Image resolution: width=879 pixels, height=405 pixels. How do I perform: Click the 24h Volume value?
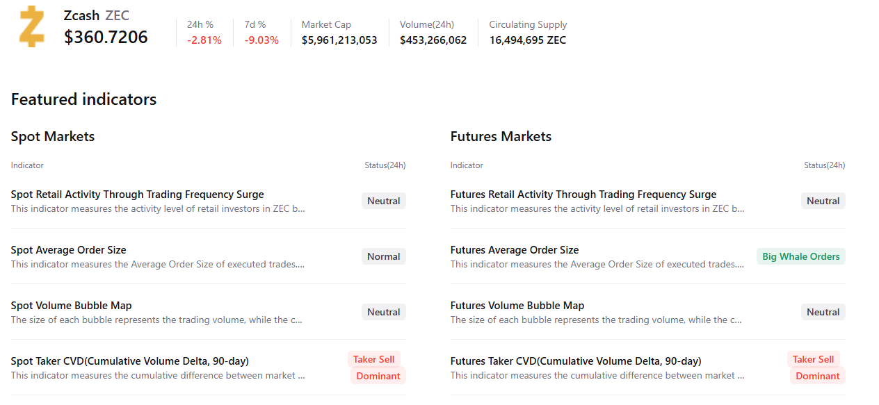[x=433, y=40]
